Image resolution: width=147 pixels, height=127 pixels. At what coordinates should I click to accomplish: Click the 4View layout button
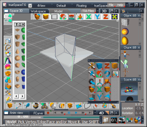[41, 6]
